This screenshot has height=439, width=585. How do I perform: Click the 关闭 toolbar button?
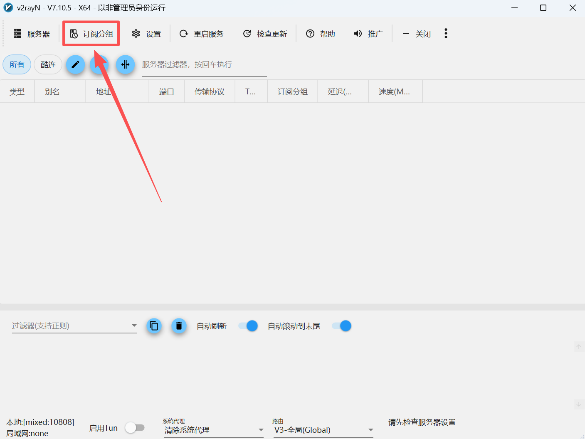click(x=416, y=34)
